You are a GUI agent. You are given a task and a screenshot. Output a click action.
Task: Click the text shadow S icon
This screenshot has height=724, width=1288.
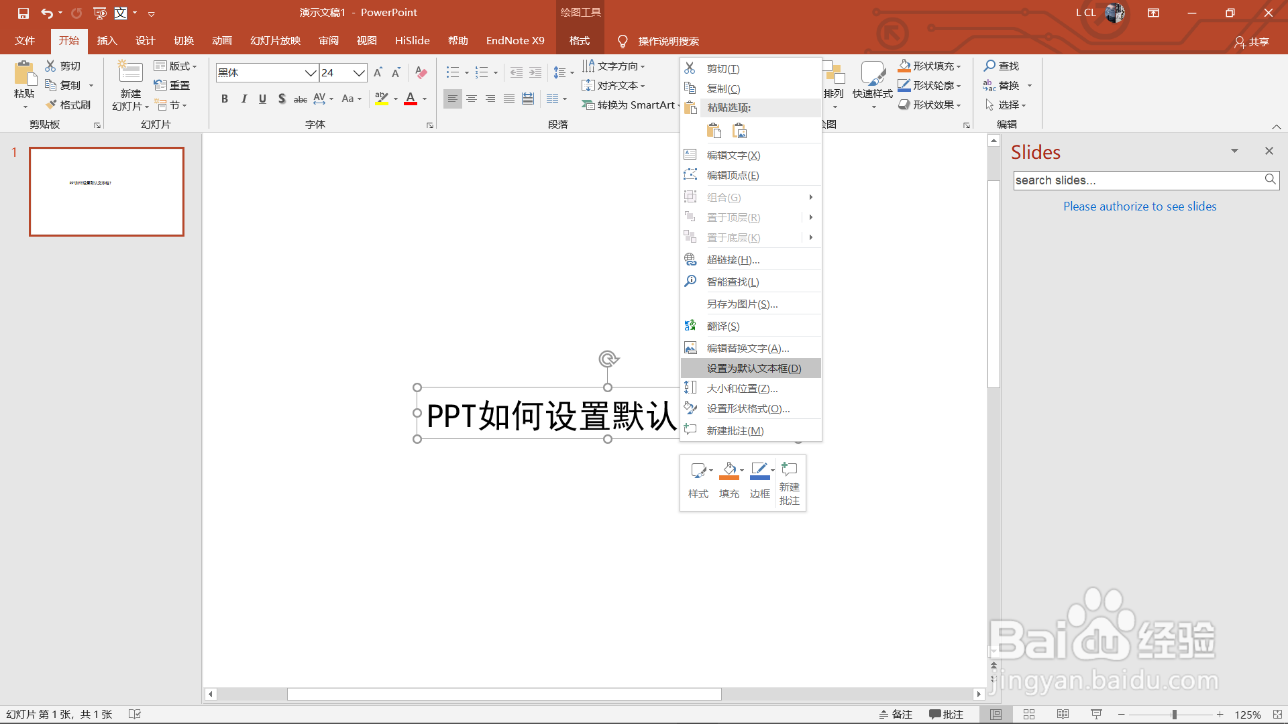pos(282,99)
